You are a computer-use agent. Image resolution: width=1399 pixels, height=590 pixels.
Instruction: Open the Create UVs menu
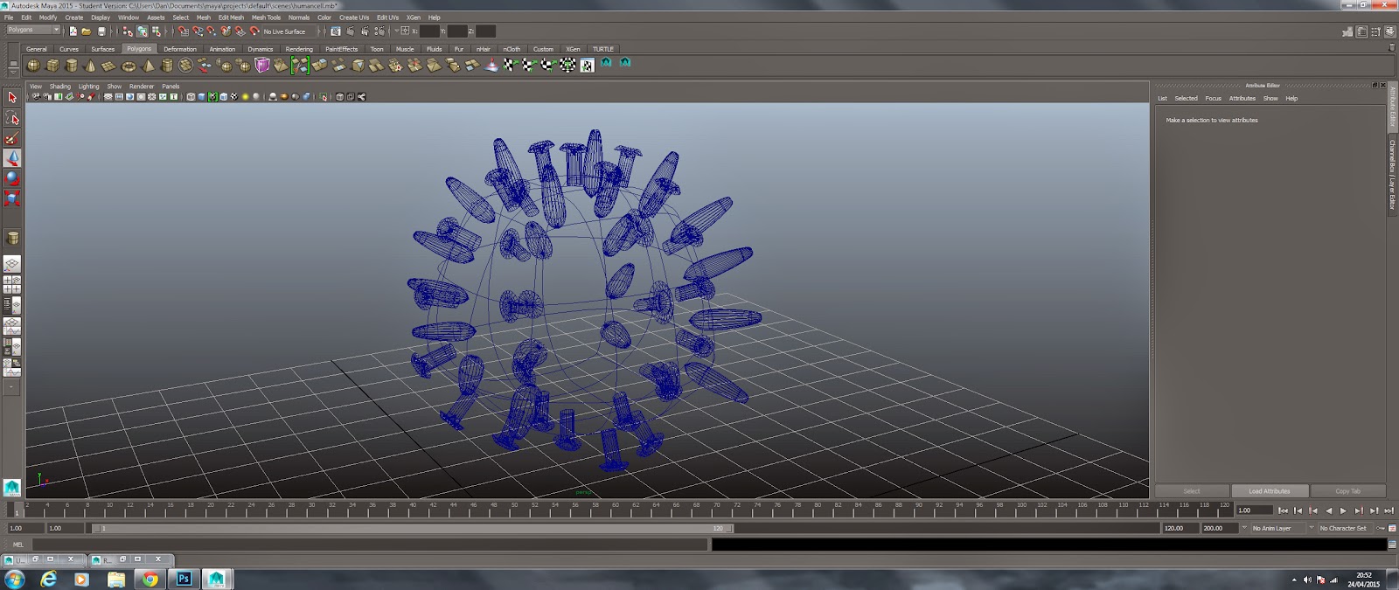click(x=356, y=17)
